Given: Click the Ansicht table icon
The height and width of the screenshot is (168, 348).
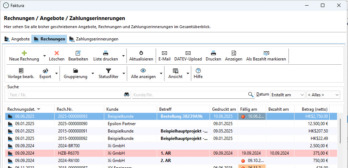Looking at the screenshot, I should tap(175, 71).
